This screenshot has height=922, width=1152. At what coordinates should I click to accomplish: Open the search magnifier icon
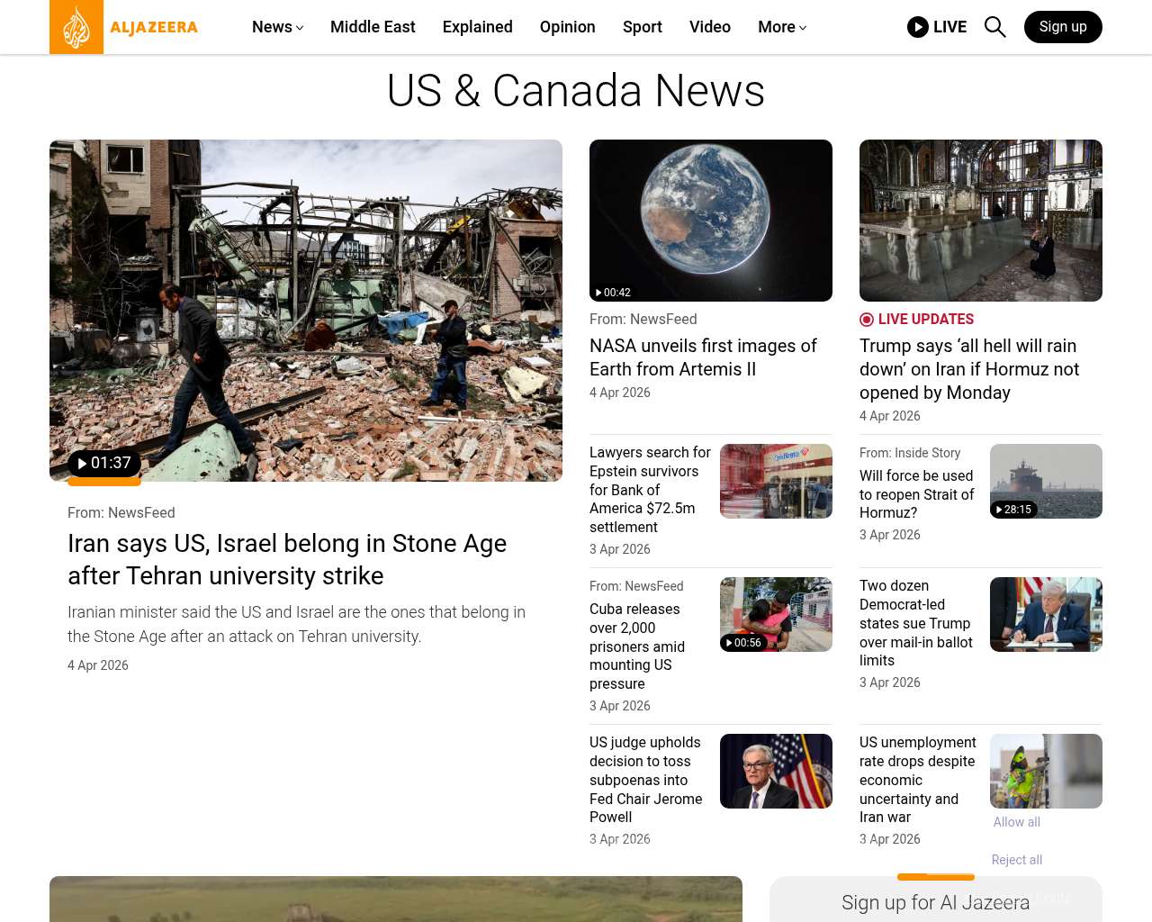coord(994,27)
